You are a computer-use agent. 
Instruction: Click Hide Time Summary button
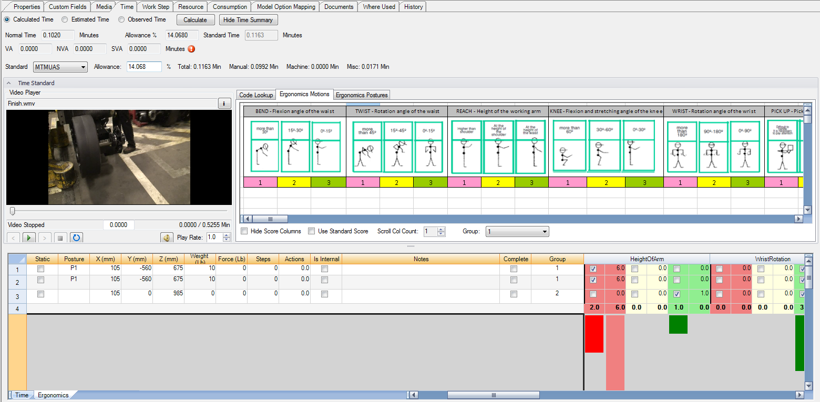248,20
